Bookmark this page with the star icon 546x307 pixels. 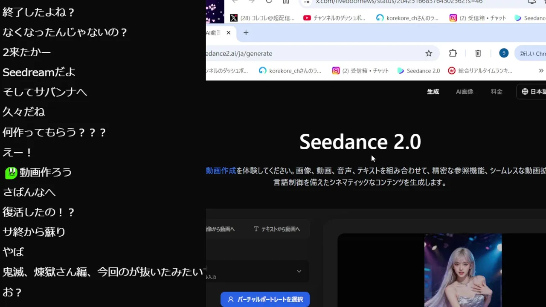click(x=429, y=53)
